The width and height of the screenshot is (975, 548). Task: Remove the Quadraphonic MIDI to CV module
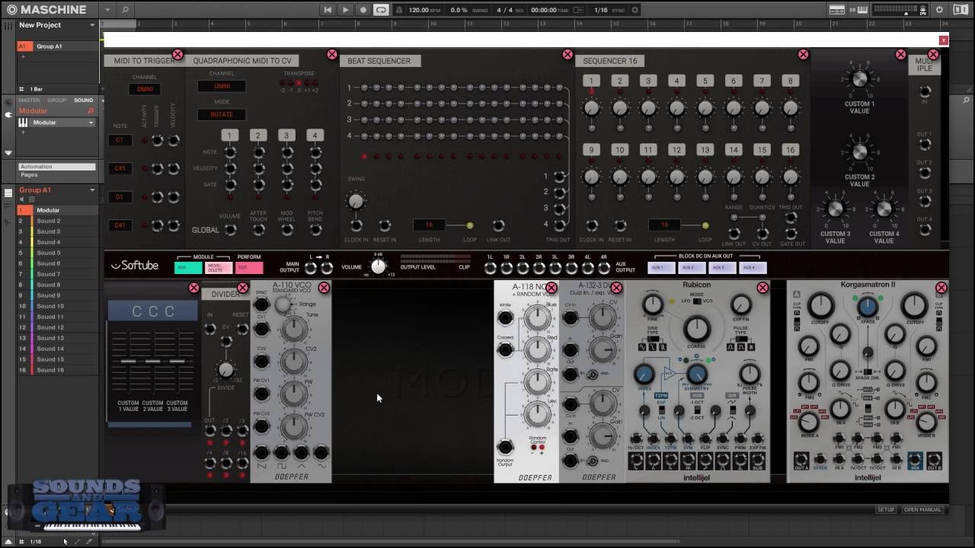click(332, 55)
